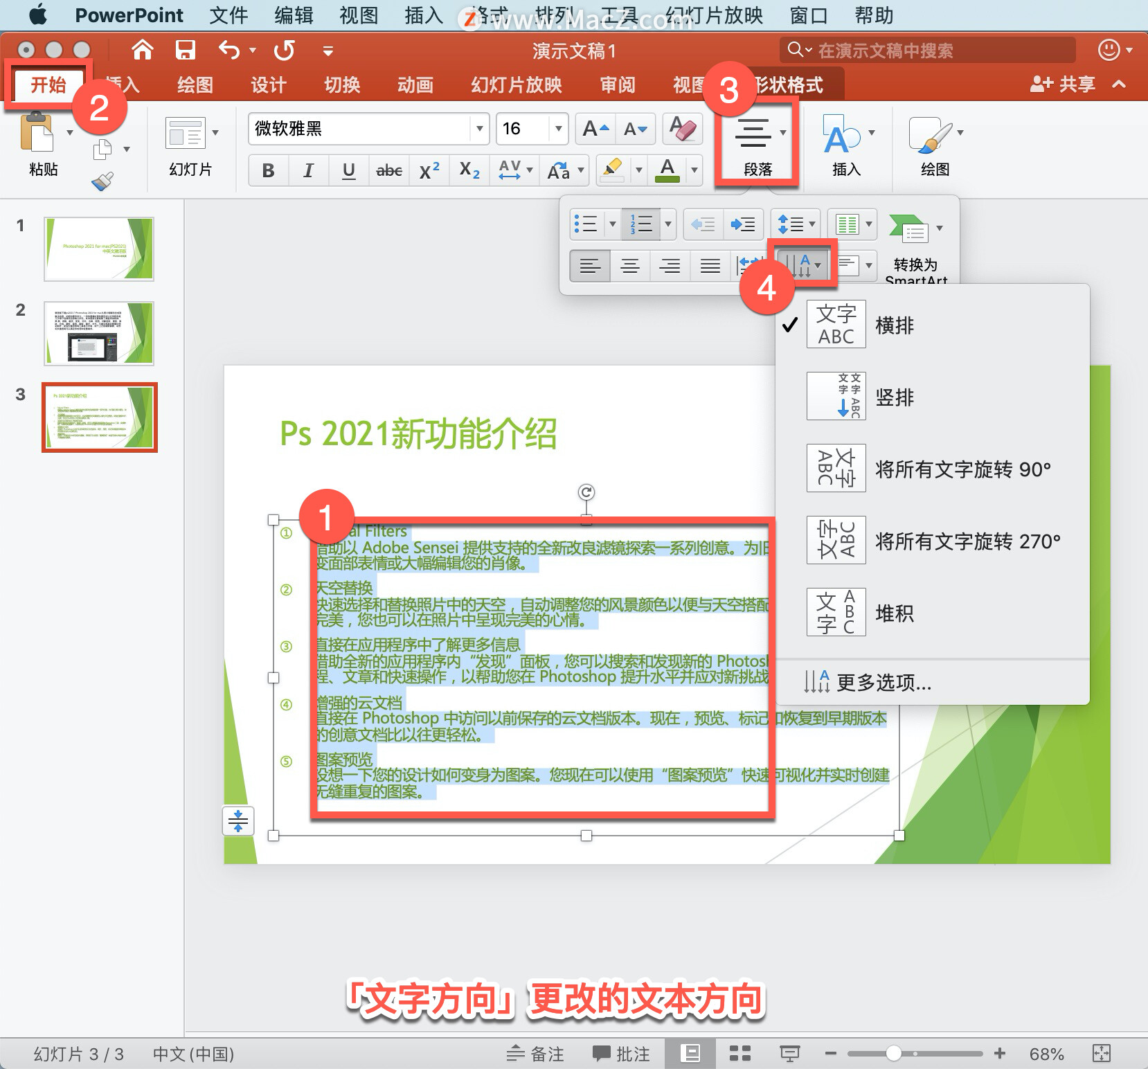Viewport: 1148px width, 1069px height.
Task: Switch to Normal view in status bar
Action: (690, 1054)
